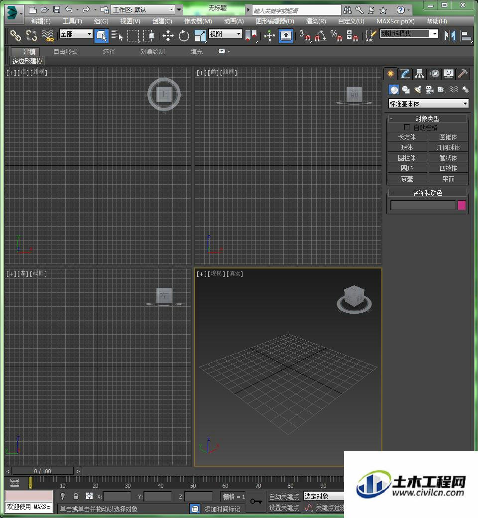478x518 pixels.
Task: Create a 球体 sphere primitive
Action: [407, 147]
